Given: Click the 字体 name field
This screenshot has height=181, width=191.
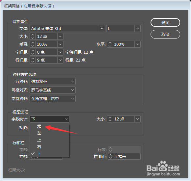Looking at the screenshot, I should click(x=64, y=29).
